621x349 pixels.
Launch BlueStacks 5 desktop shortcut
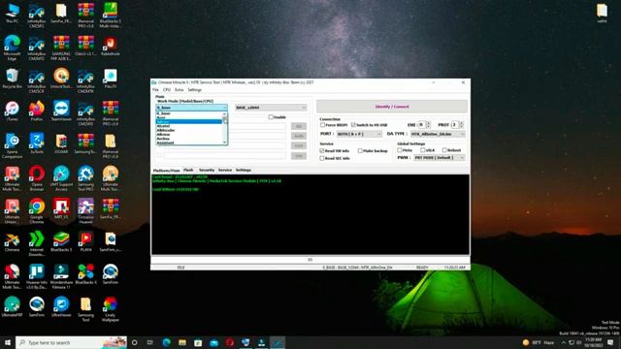(61, 241)
